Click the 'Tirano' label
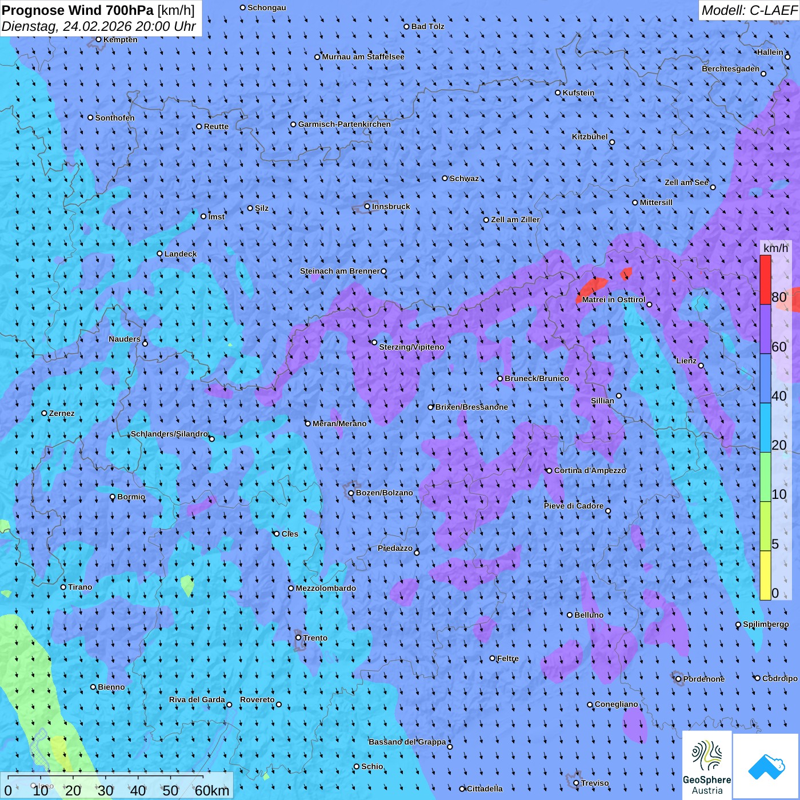Image resolution: width=800 pixels, height=800 pixels. [x=80, y=587]
